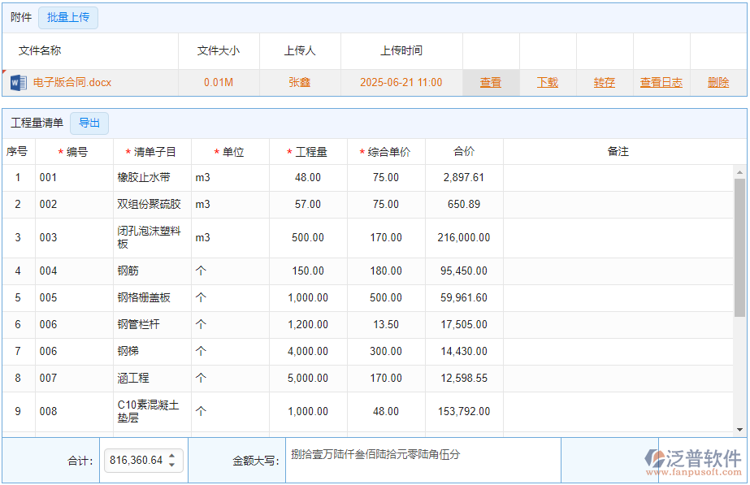Click the 金额大写 amount-in-words field

[x=423, y=460]
